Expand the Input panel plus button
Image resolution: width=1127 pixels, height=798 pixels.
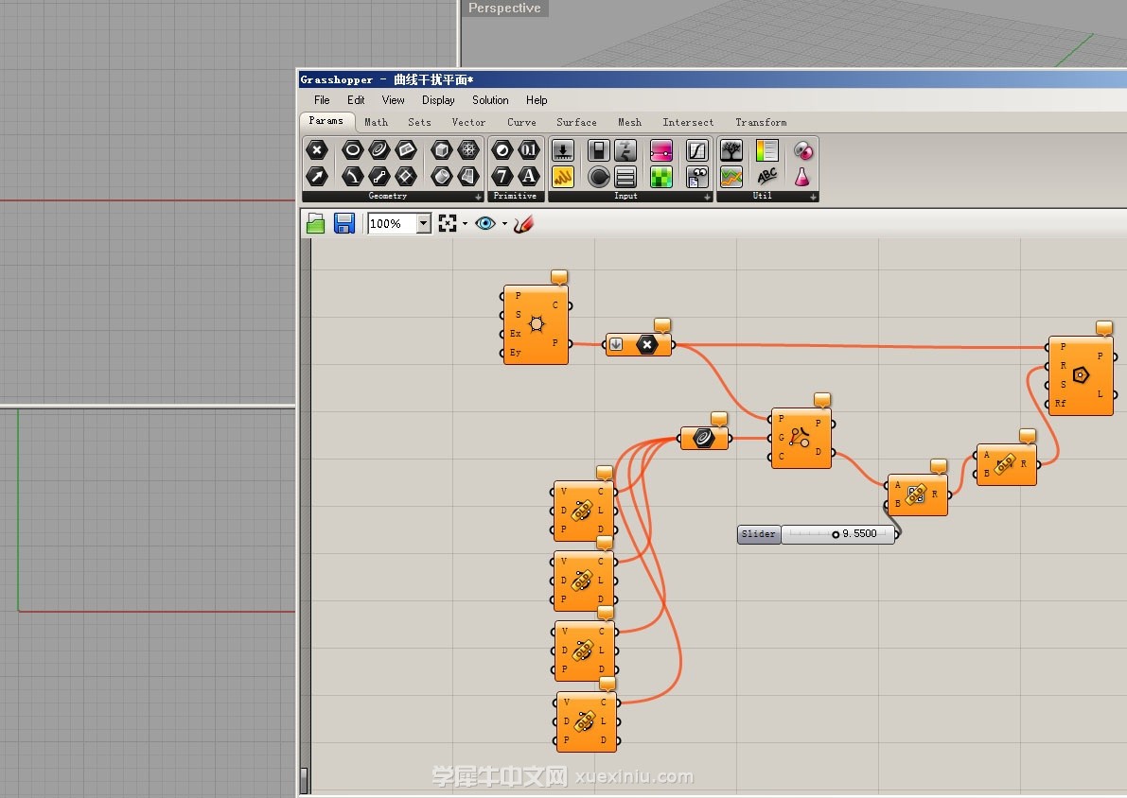tap(707, 196)
